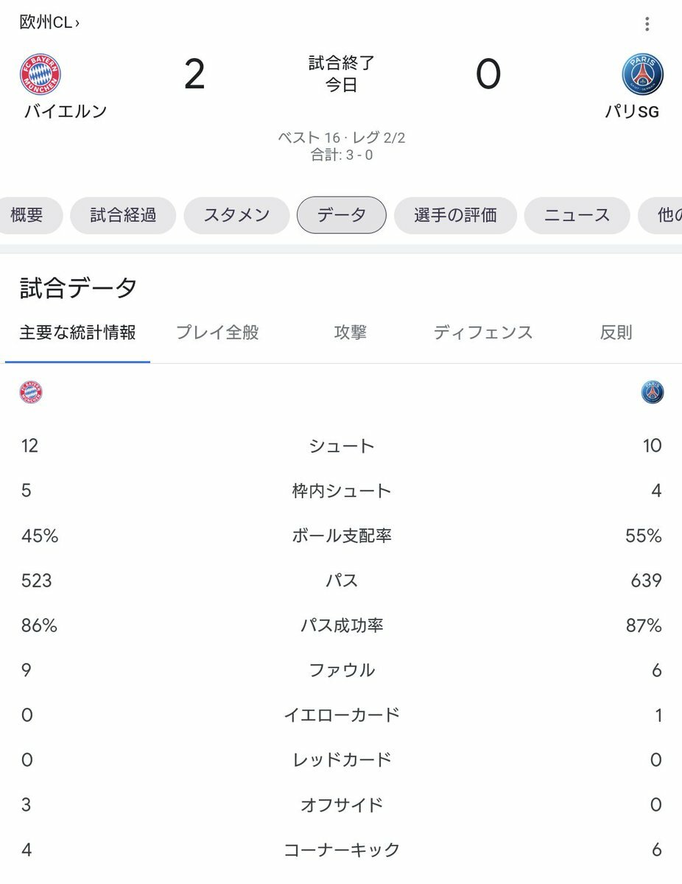
Task: Select the データ chip
Action: click(x=341, y=215)
